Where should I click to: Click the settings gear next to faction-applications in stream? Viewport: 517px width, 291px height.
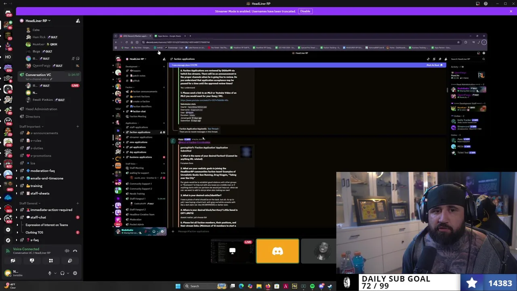pyautogui.click(x=164, y=132)
